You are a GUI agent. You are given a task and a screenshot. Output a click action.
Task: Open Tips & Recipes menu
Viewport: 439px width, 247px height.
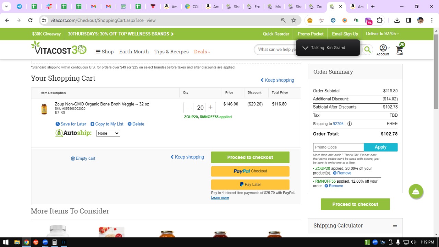click(x=171, y=52)
